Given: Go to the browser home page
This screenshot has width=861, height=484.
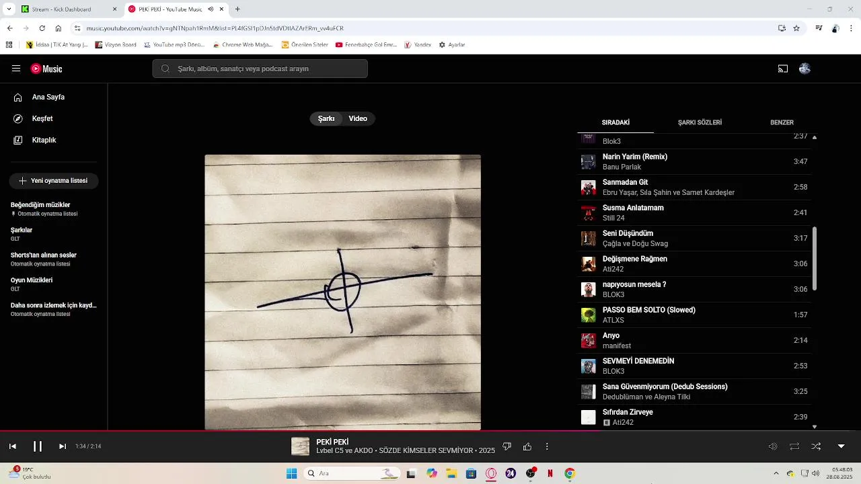Looking at the screenshot, I should tap(59, 28).
